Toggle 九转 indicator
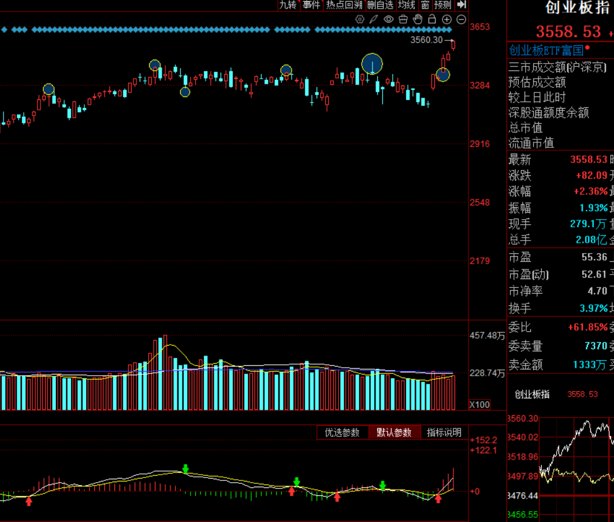614x522 pixels. (288, 5)
